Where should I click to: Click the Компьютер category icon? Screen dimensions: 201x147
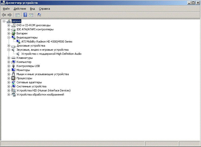pos(13,62)
